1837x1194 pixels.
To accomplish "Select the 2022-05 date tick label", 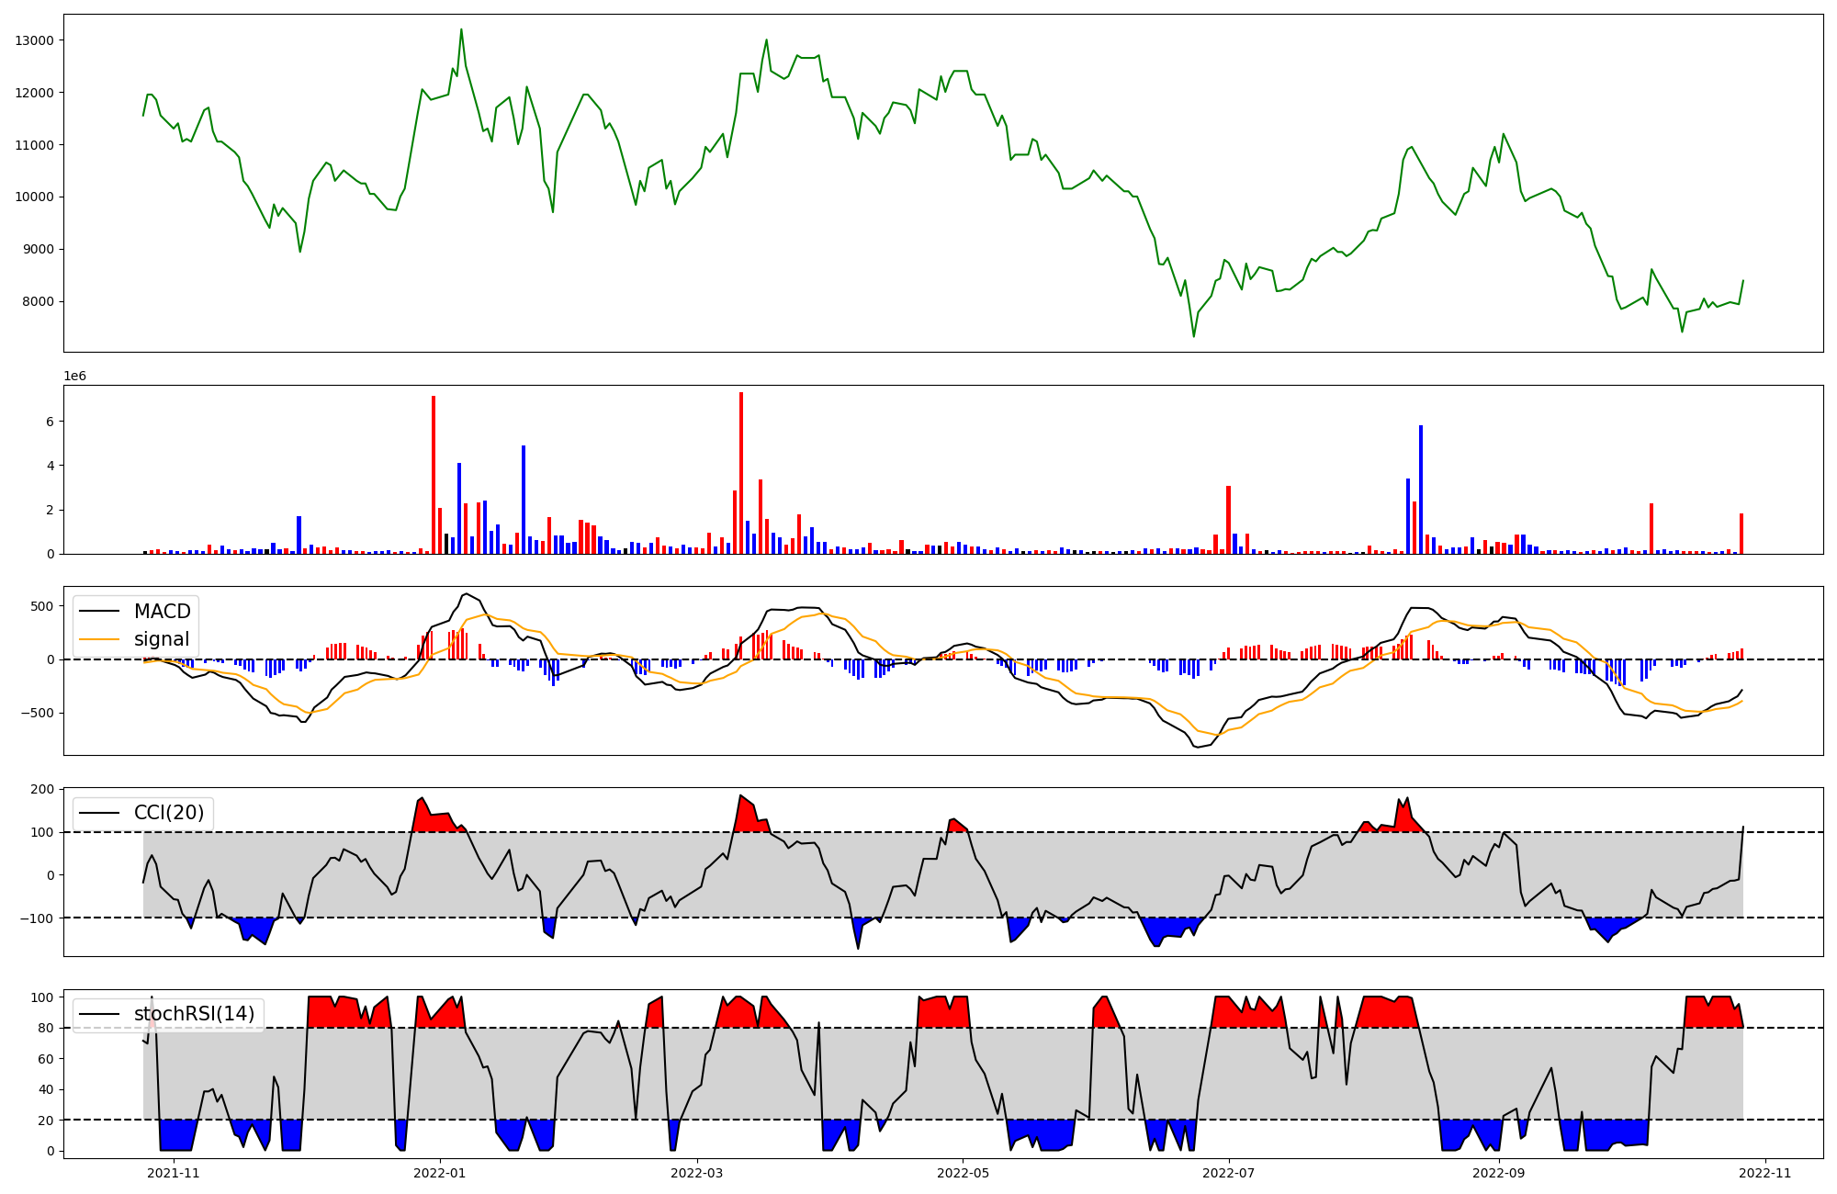I will [x=963, y=1173].
